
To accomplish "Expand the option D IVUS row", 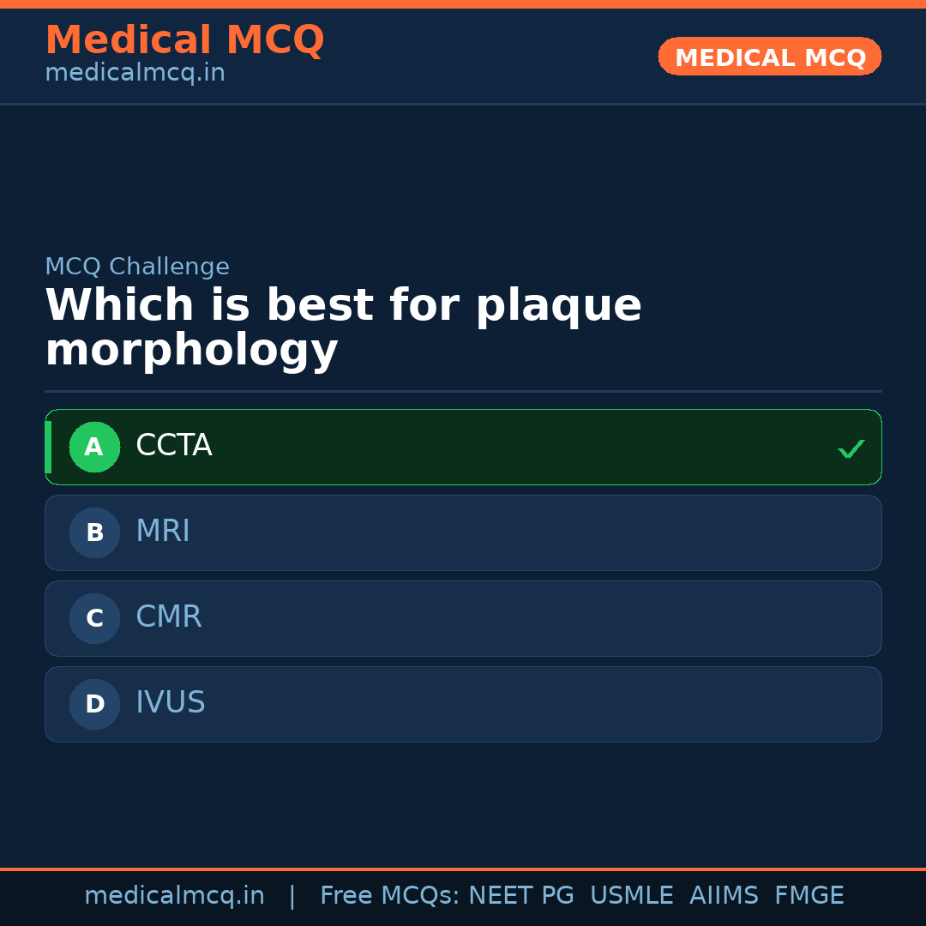I will [463, 704].
